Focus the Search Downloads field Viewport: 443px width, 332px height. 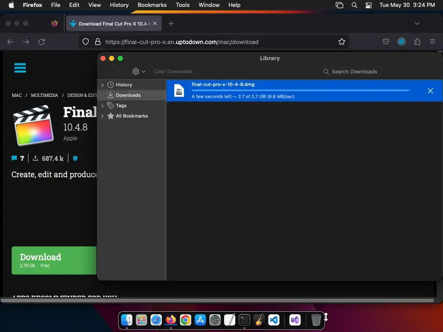click(x=380, y=72)
